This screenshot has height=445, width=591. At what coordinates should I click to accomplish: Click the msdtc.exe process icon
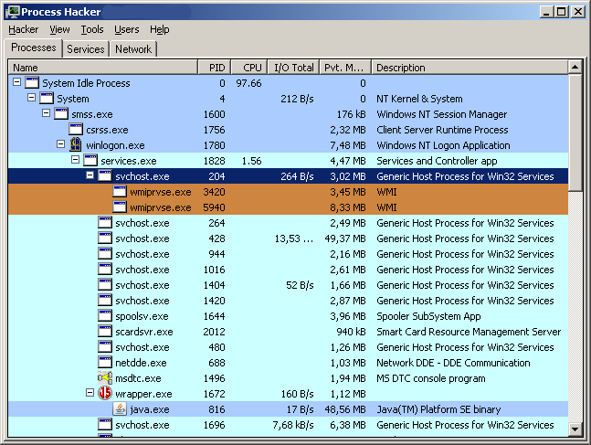point(105,377)
